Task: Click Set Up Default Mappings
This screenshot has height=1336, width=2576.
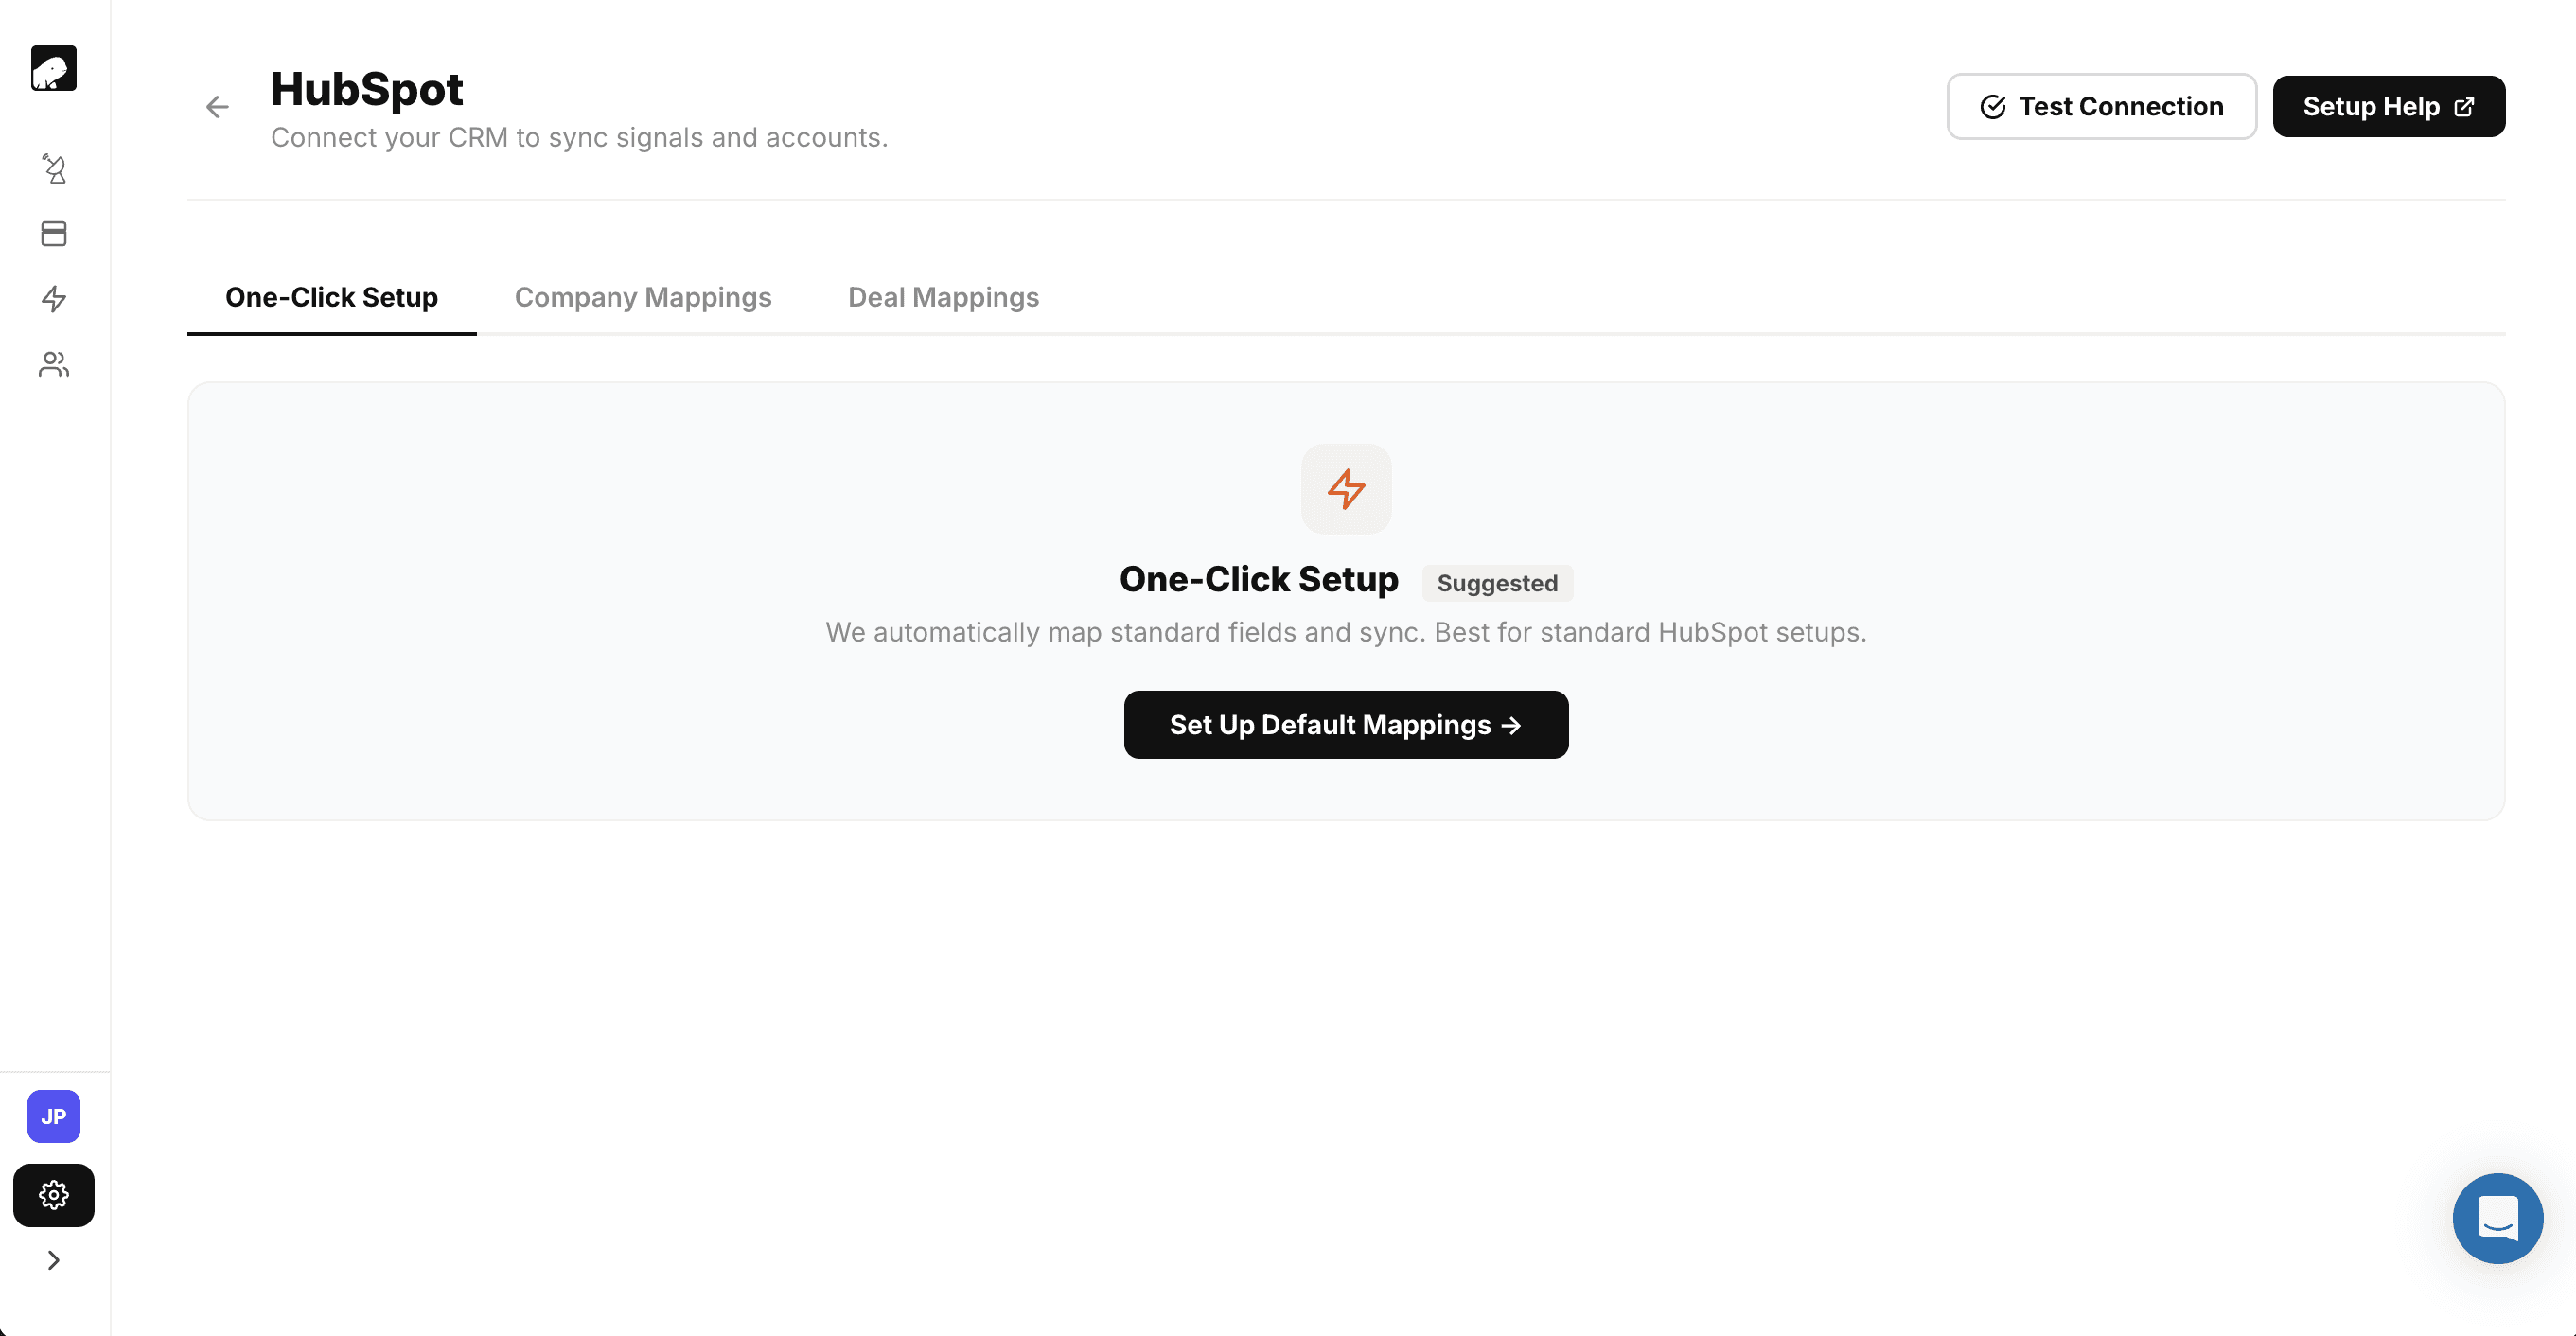Action: pos(1346,725)
